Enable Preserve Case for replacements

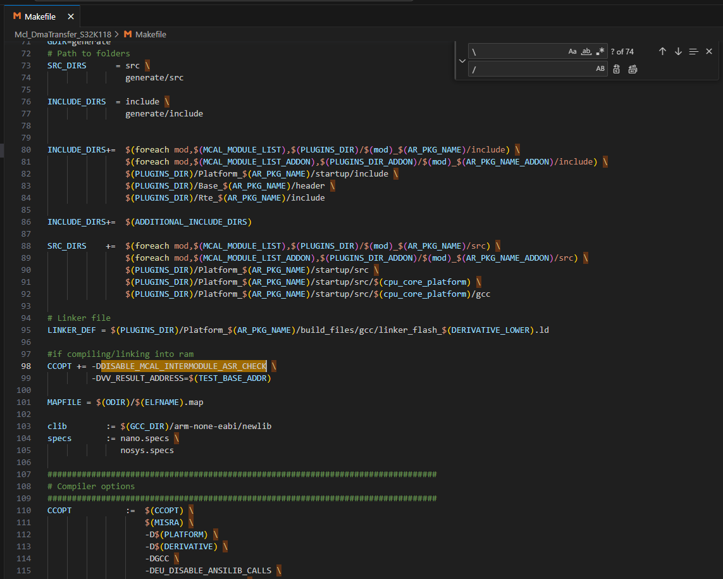(x=600, y=68)
